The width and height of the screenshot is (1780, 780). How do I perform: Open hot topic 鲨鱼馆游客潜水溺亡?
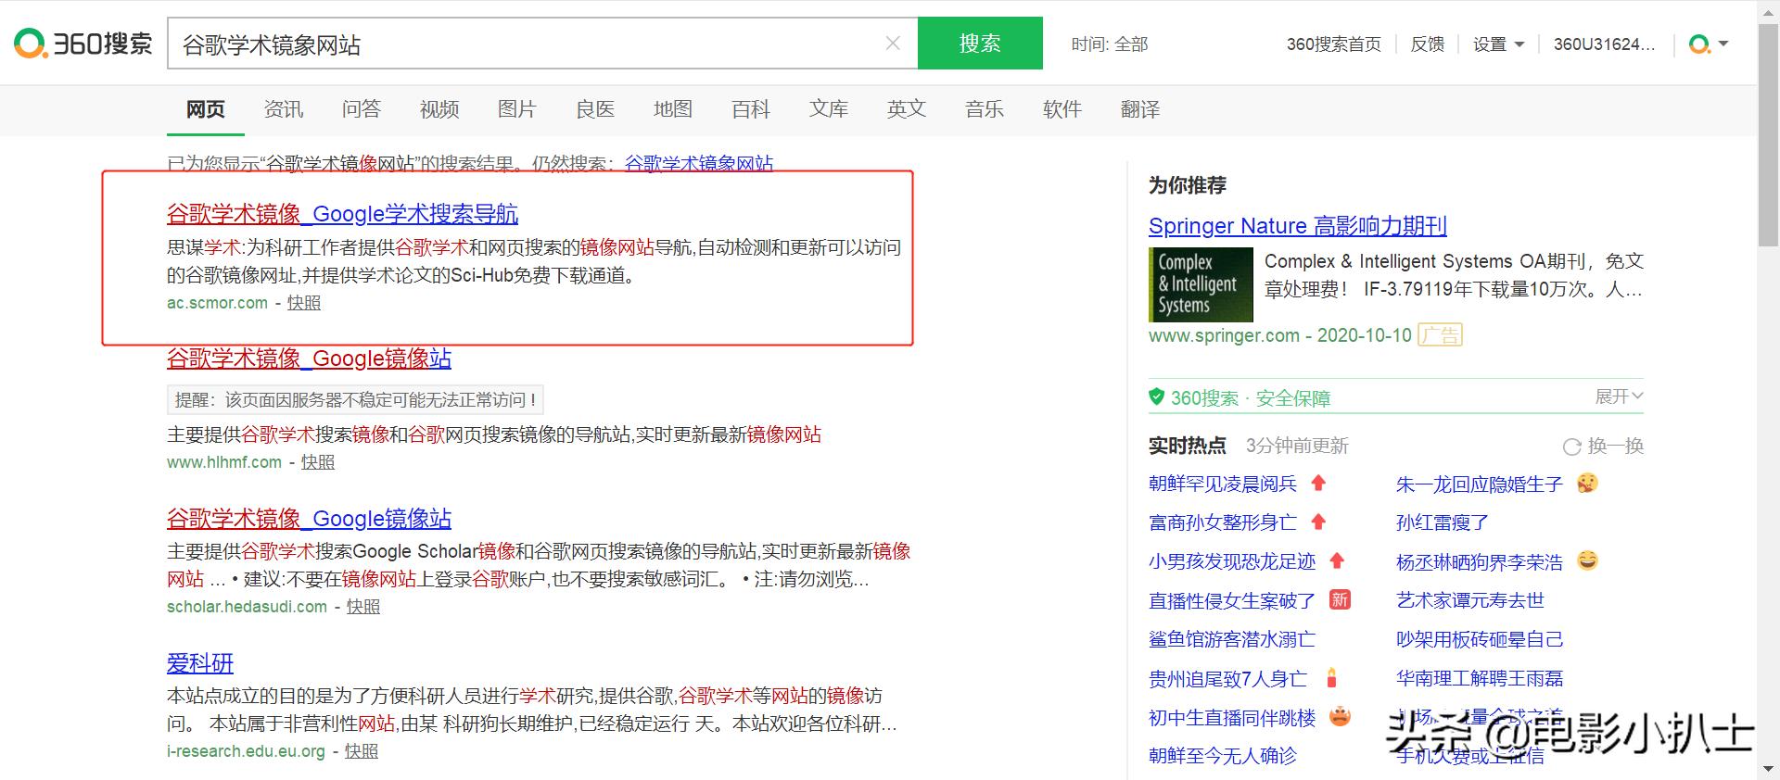[x=1232, y=639]
